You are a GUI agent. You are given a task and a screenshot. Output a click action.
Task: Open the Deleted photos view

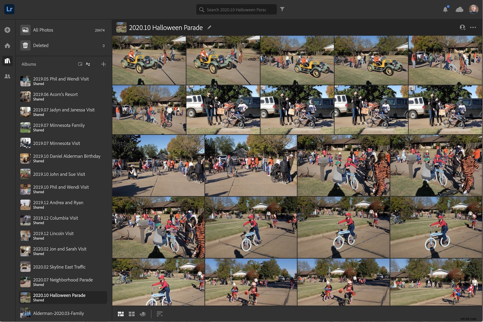click(x=41, y=45)
